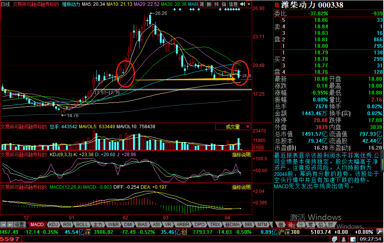Expand the chart toolbar dropdown arrow
384x243 pixels.
pyautogui.click(x=249, y=4)
